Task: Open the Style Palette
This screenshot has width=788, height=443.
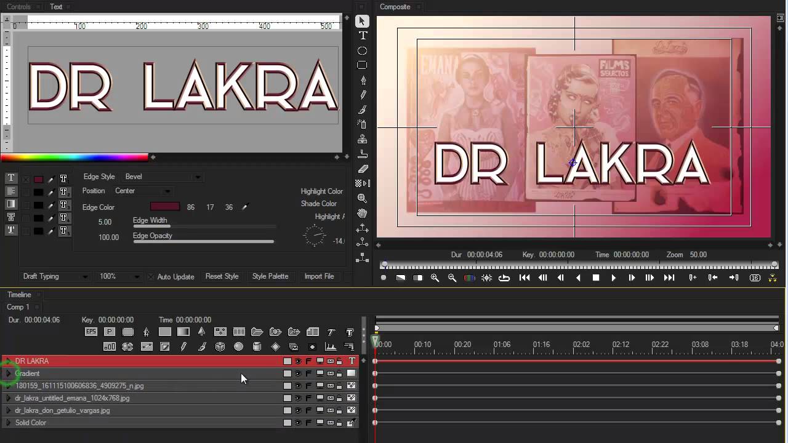Action: 270,276
